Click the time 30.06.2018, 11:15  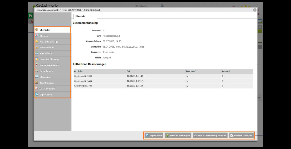click(135, 86)
